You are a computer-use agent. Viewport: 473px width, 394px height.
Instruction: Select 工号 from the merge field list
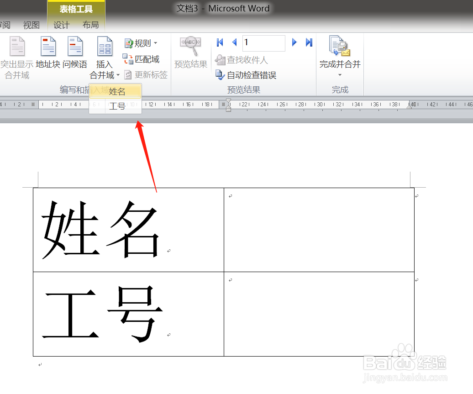117,106
